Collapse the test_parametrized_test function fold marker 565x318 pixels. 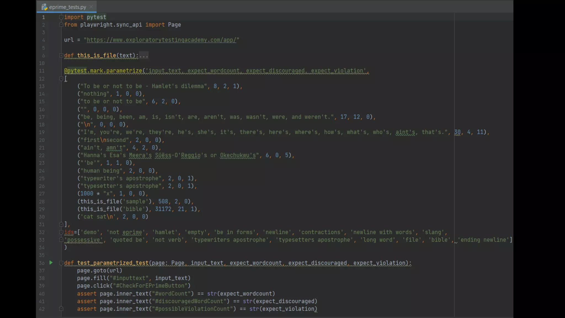pyautogui.click(x=61, y=263)
